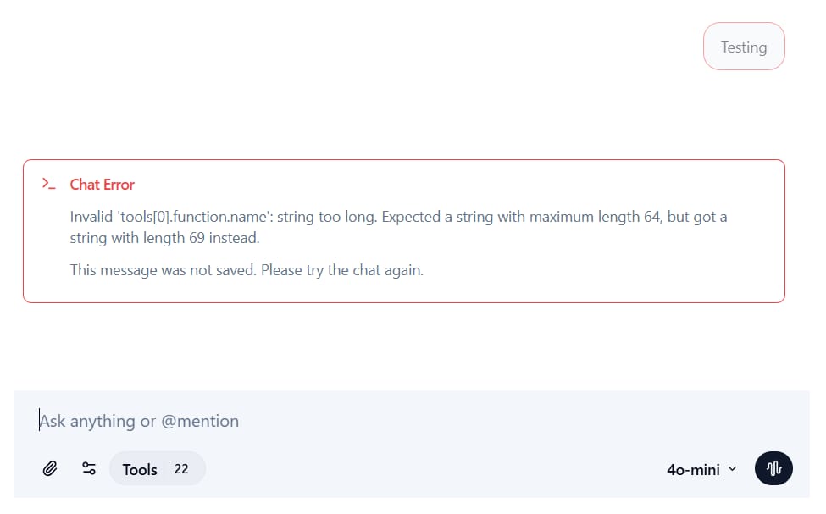
Task: Click the @mention placeholder text
Action: pyautogui.click(x=200, y=421)
